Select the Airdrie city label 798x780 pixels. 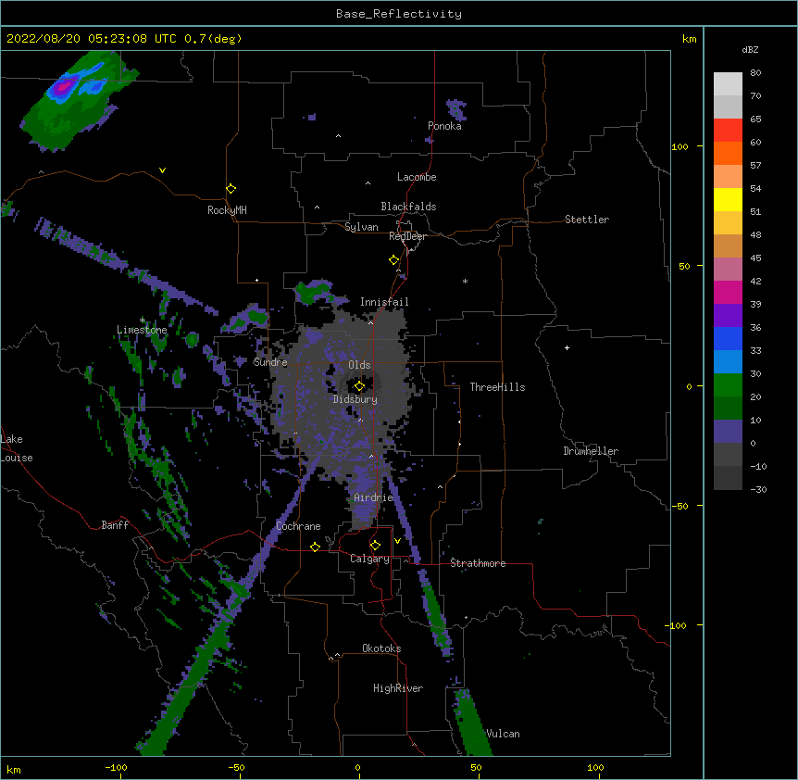coord(373,497)
